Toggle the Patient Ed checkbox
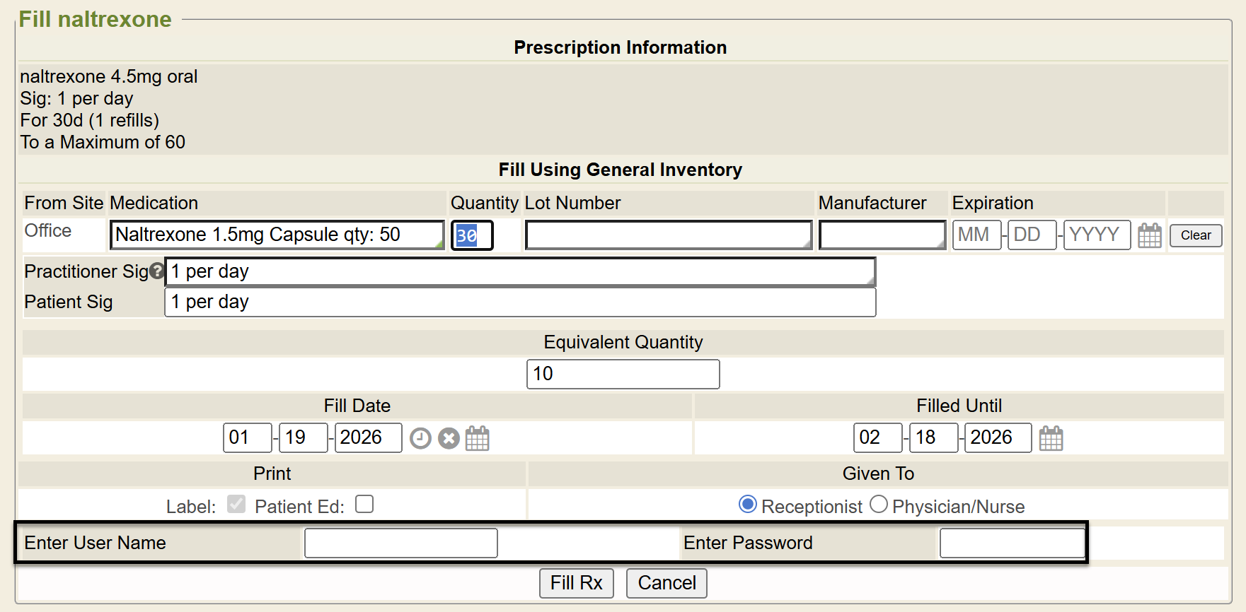The image size is (1246, 612). 364,505
